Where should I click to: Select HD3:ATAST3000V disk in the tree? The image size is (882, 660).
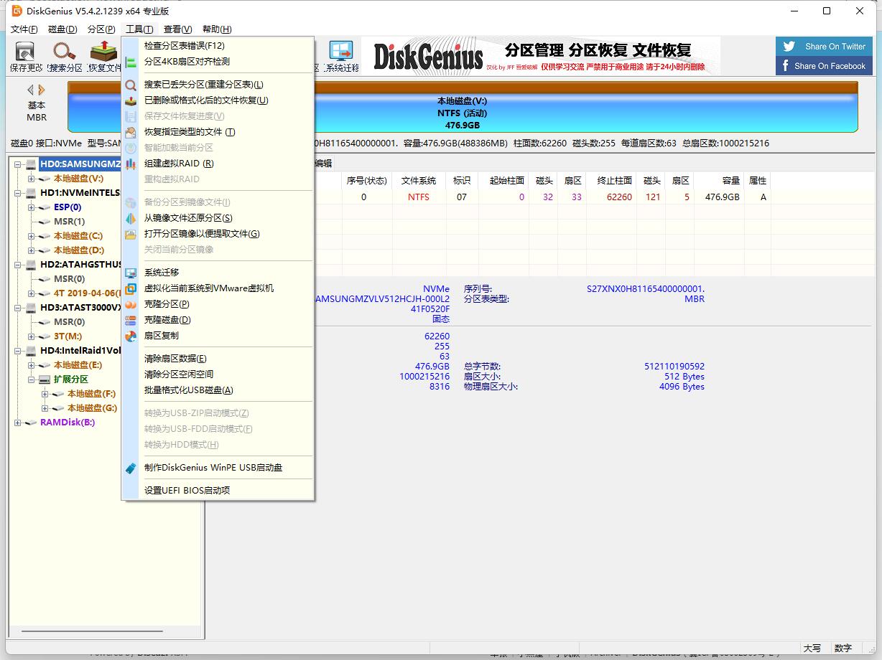pyautogui.click(x=81, y=308)
